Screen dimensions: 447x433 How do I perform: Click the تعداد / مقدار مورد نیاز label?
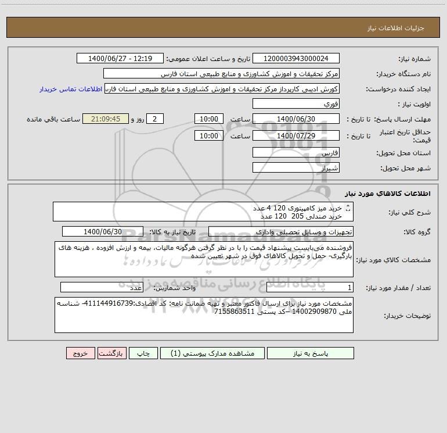click(398, 288)
